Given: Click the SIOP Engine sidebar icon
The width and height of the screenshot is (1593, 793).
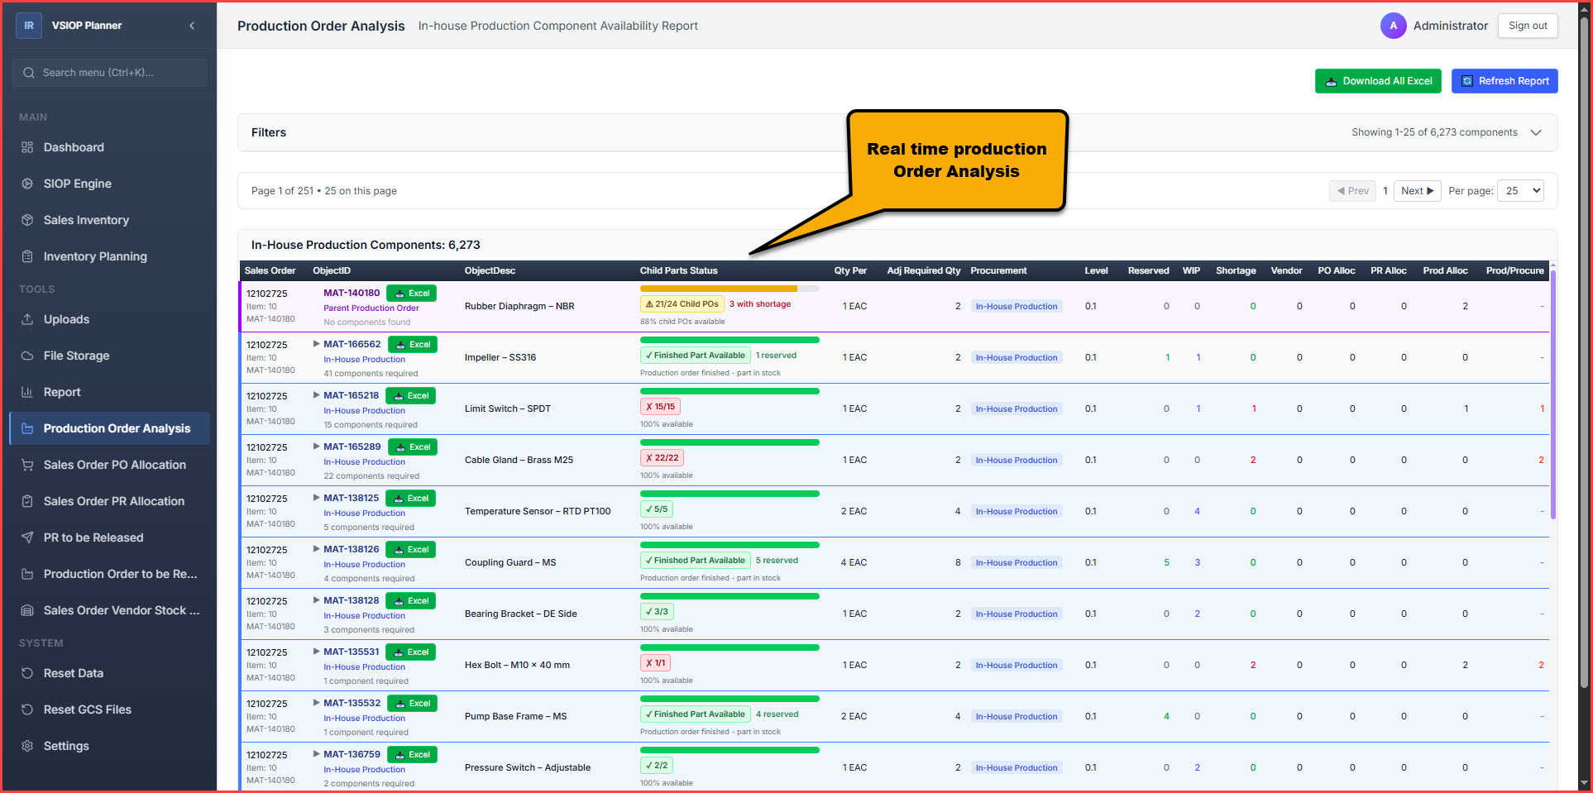Looking at the screenshot, I should (x=27, y=184).
